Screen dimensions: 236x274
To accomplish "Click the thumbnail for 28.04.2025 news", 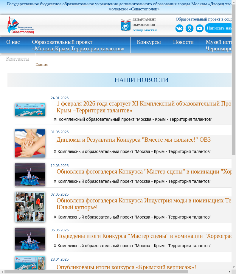I will [30, 263].
